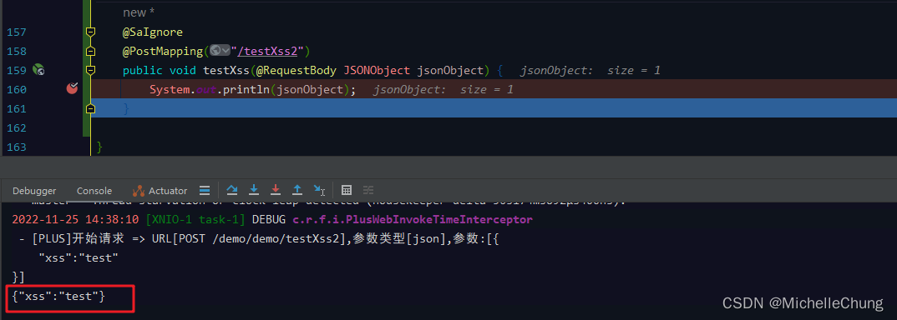Click the indented "xss":"test" parameter line

point(79,257)
